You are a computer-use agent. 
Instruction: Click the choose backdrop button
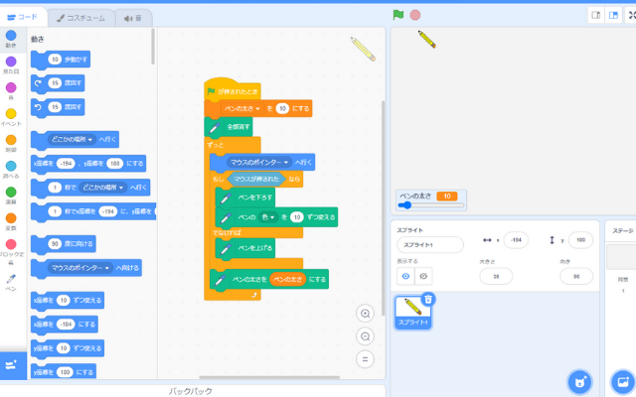tap(622, 381)
